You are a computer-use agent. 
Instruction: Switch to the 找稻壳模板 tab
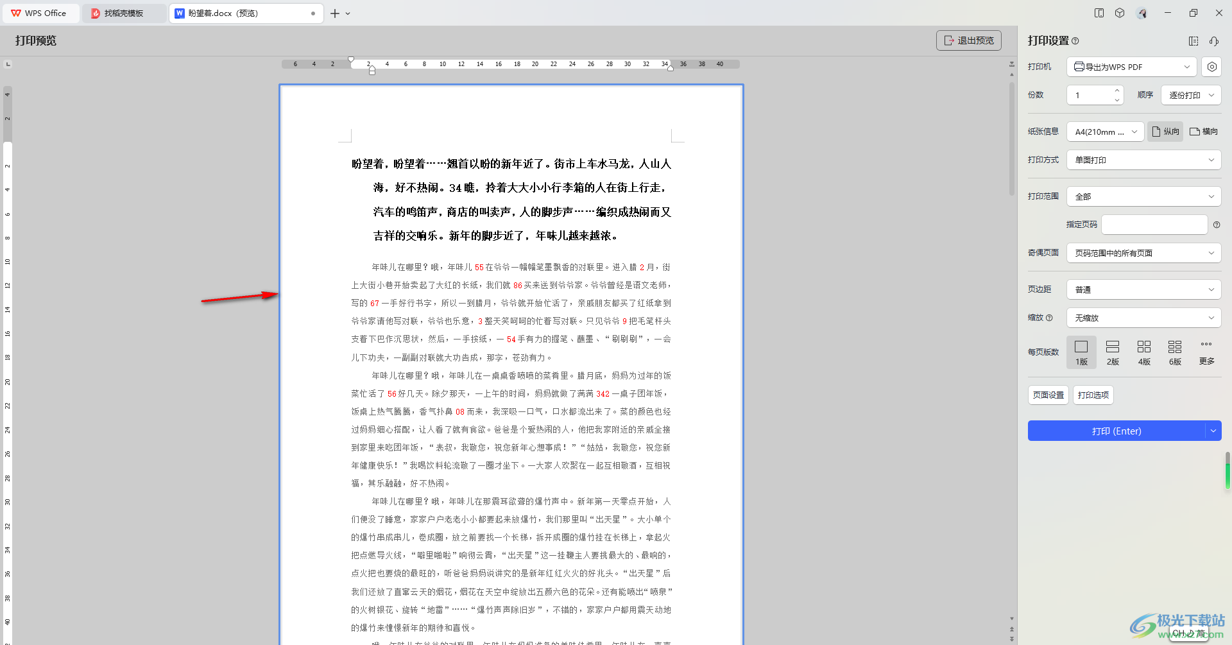tap(123, 13)
